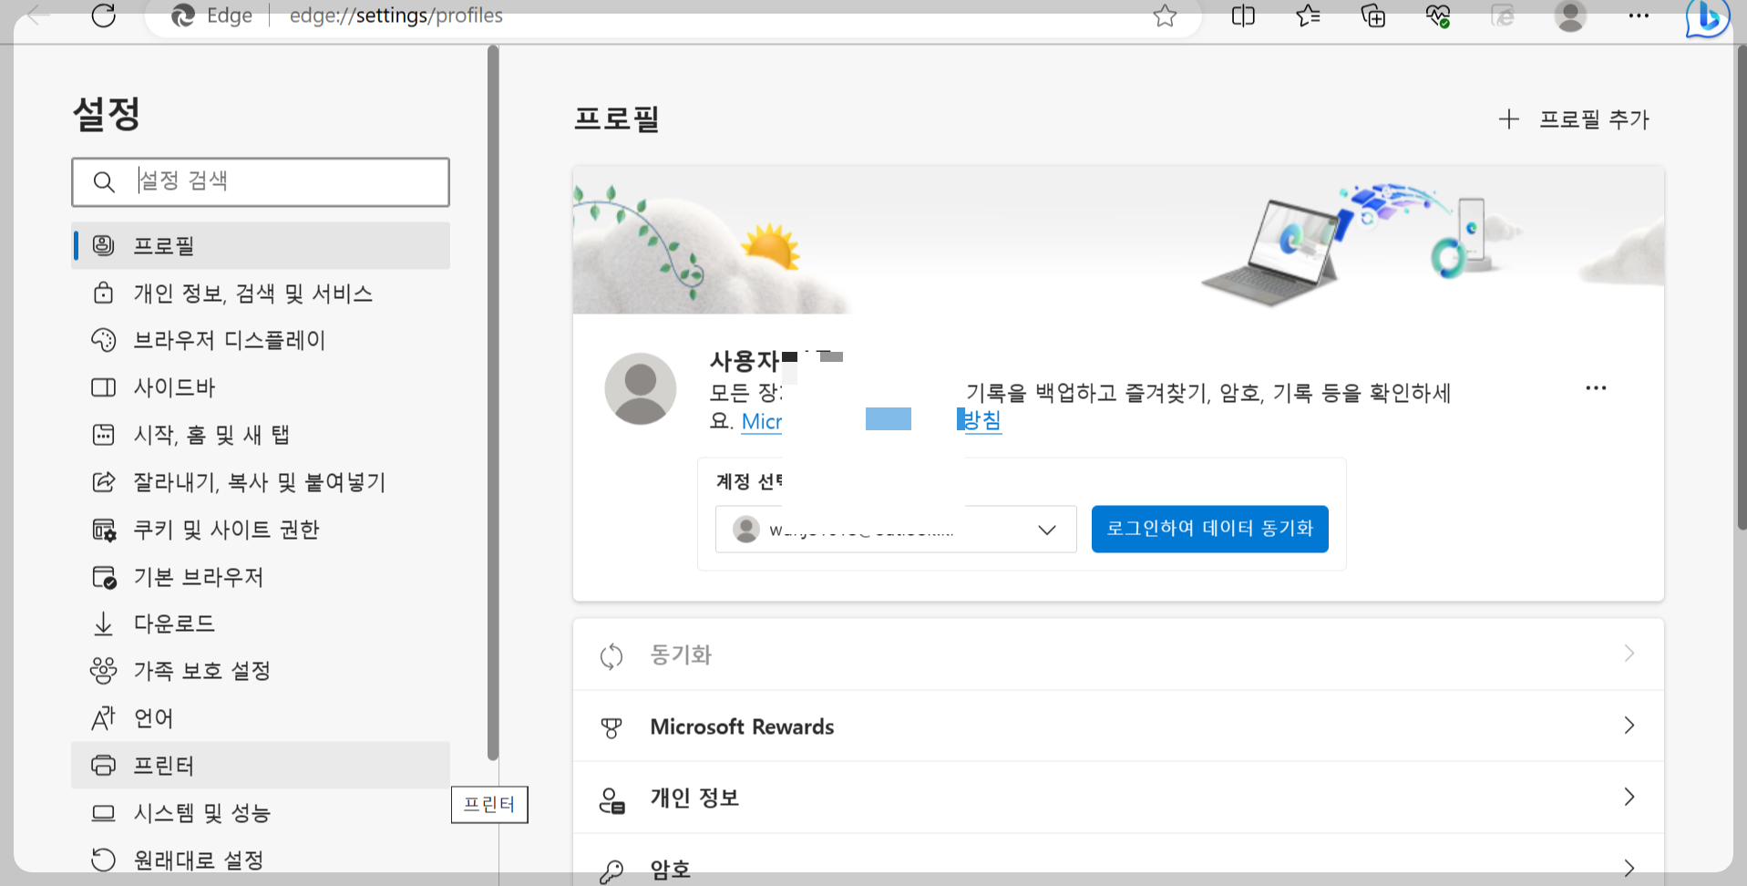The image size is (1747, 886).
Task: Open Settings and more (...) menu
Action: (1638, 15)
